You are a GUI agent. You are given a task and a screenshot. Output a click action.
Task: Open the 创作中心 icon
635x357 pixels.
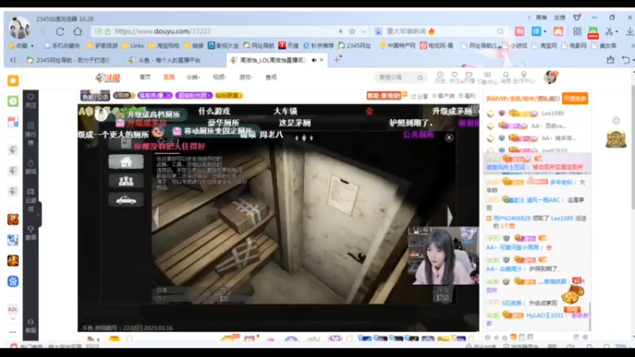click(x=524, y=78)
